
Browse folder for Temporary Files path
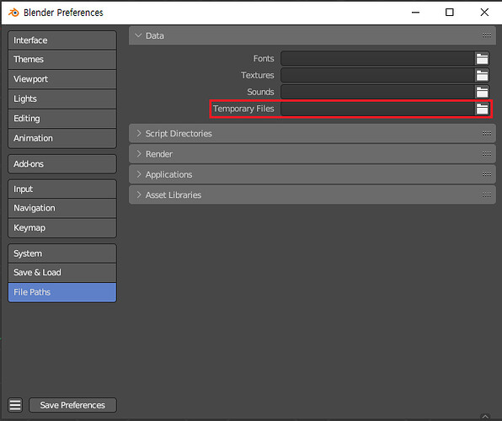pyautogui.click(x=482, y=109)
